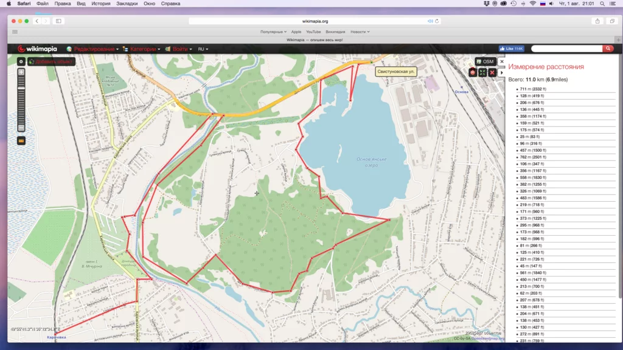Click the Safari share icon
623x350 pixels.
597,21
